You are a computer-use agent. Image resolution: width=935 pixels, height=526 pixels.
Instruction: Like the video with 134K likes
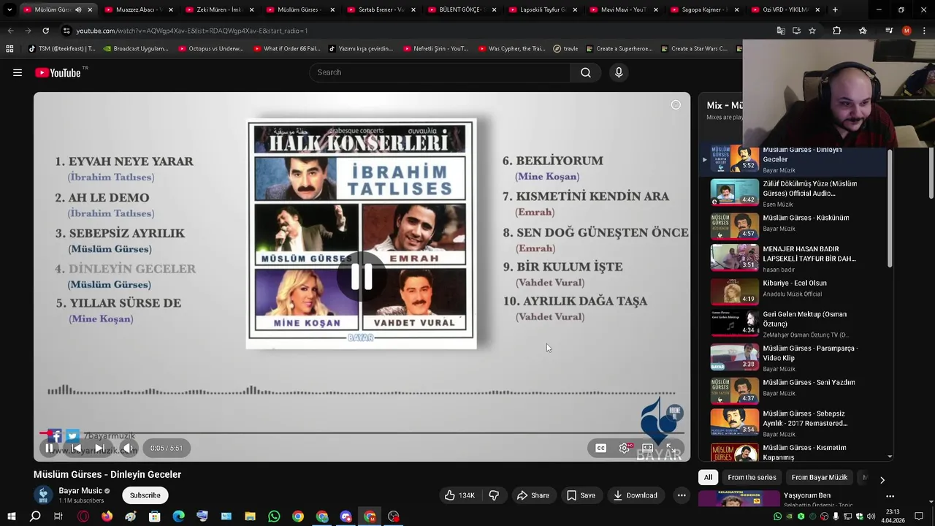459,495
